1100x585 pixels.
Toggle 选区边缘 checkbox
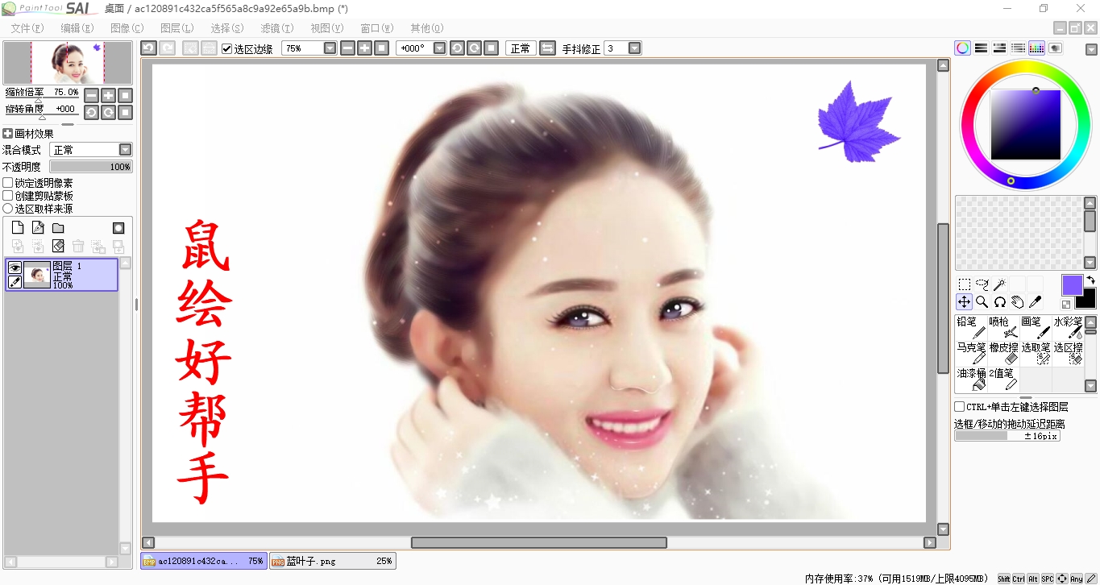(x=227, y=48)
